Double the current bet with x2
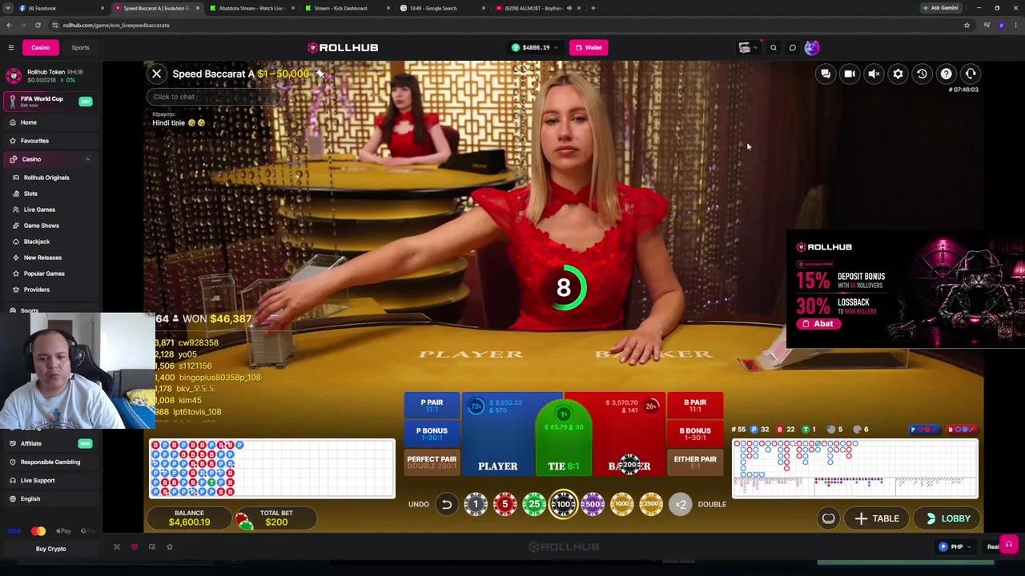This screenshot has width=1025, height=576. (680, 504)
